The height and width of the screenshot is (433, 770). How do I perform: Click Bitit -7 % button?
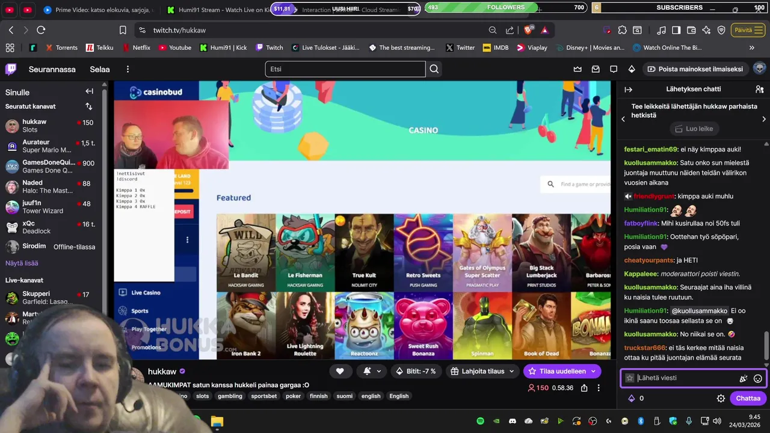(x=416, y=371)
